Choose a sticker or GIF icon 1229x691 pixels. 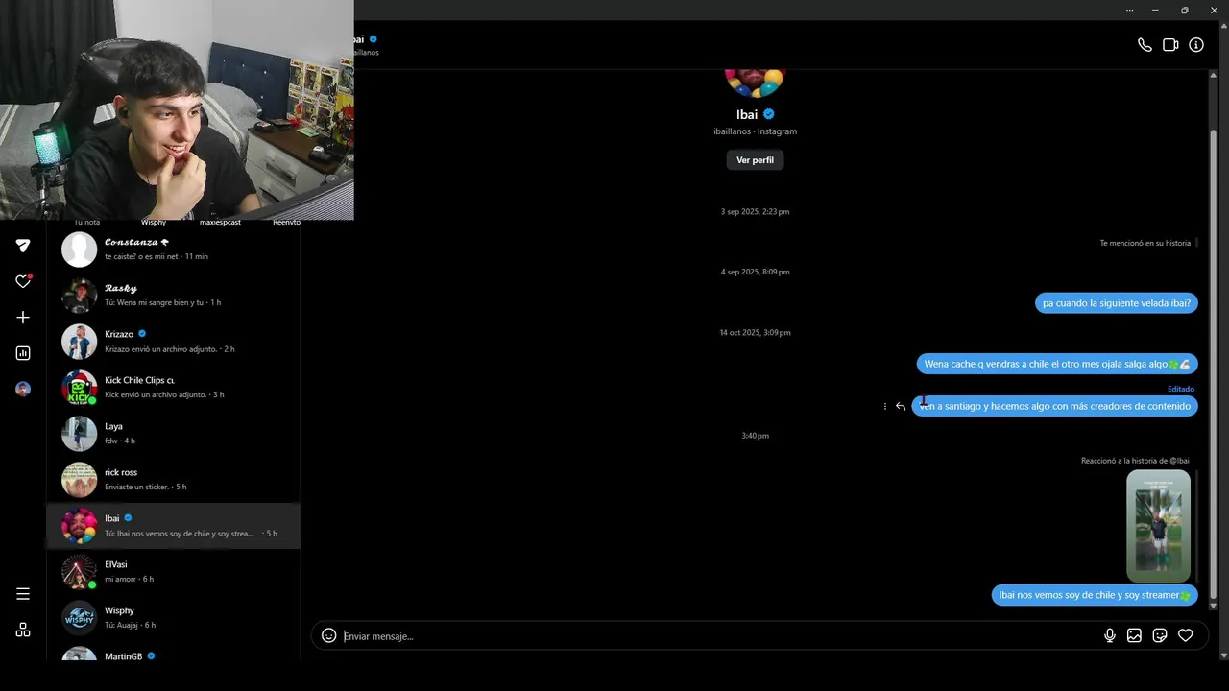coord(1160,635)
